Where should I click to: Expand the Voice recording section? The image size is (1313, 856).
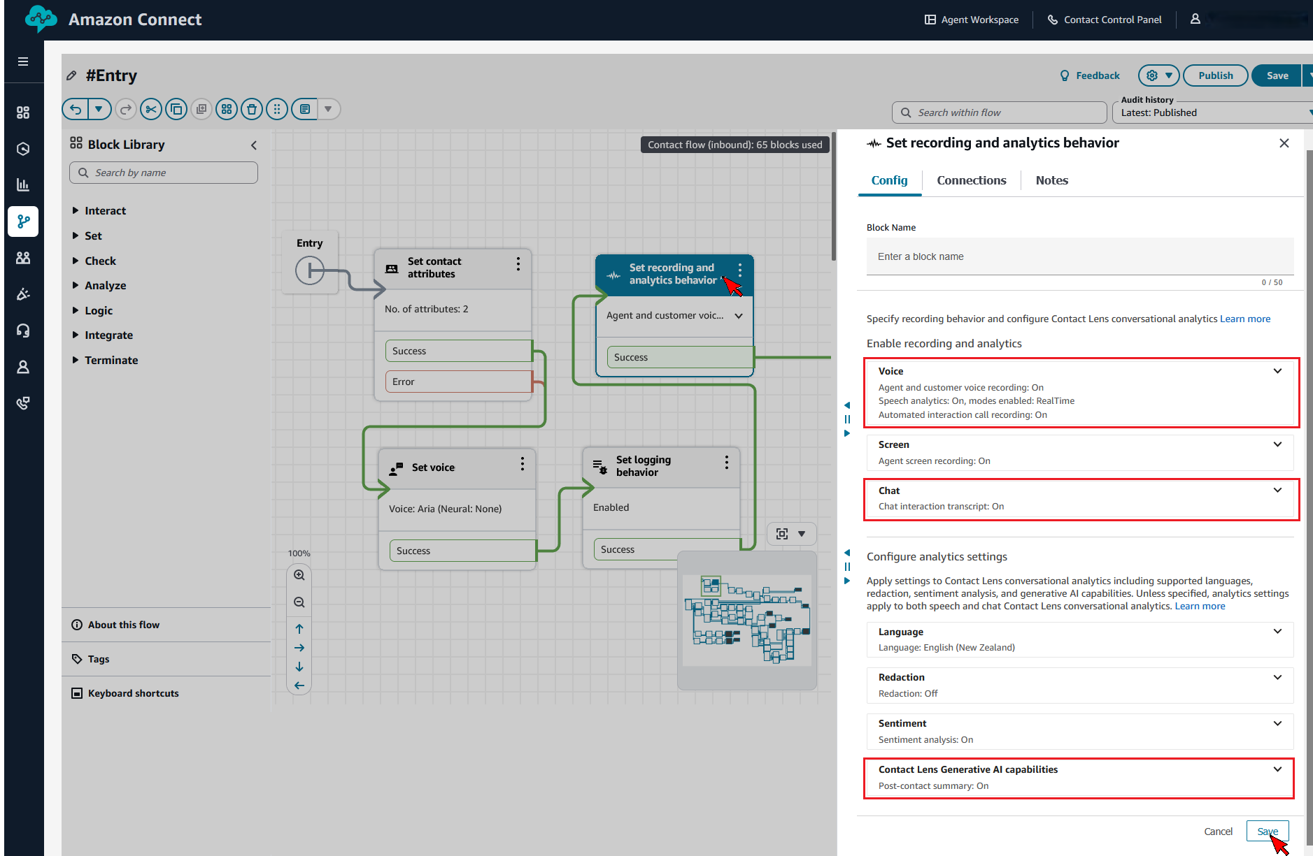click(1277, 371)
